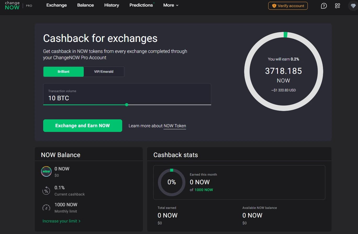The height and width of the screenshot is (234, 358).
Task: Open the Exchange menu item
Action: point(57,5)
